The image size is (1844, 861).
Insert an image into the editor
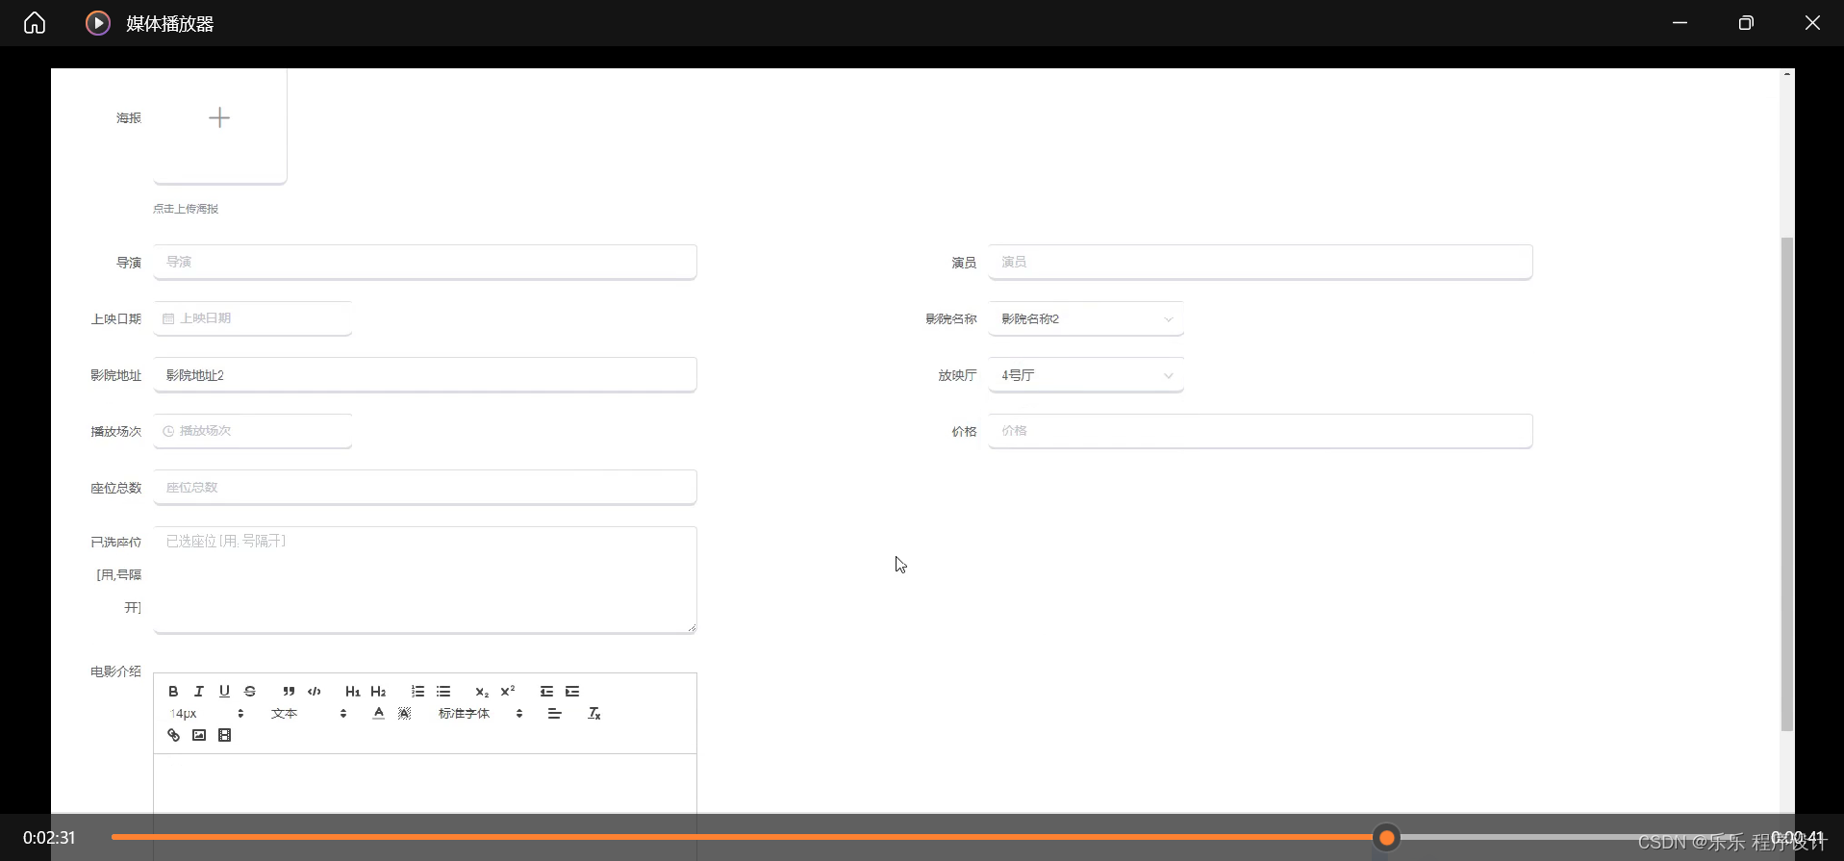click(x=199, y=736)
